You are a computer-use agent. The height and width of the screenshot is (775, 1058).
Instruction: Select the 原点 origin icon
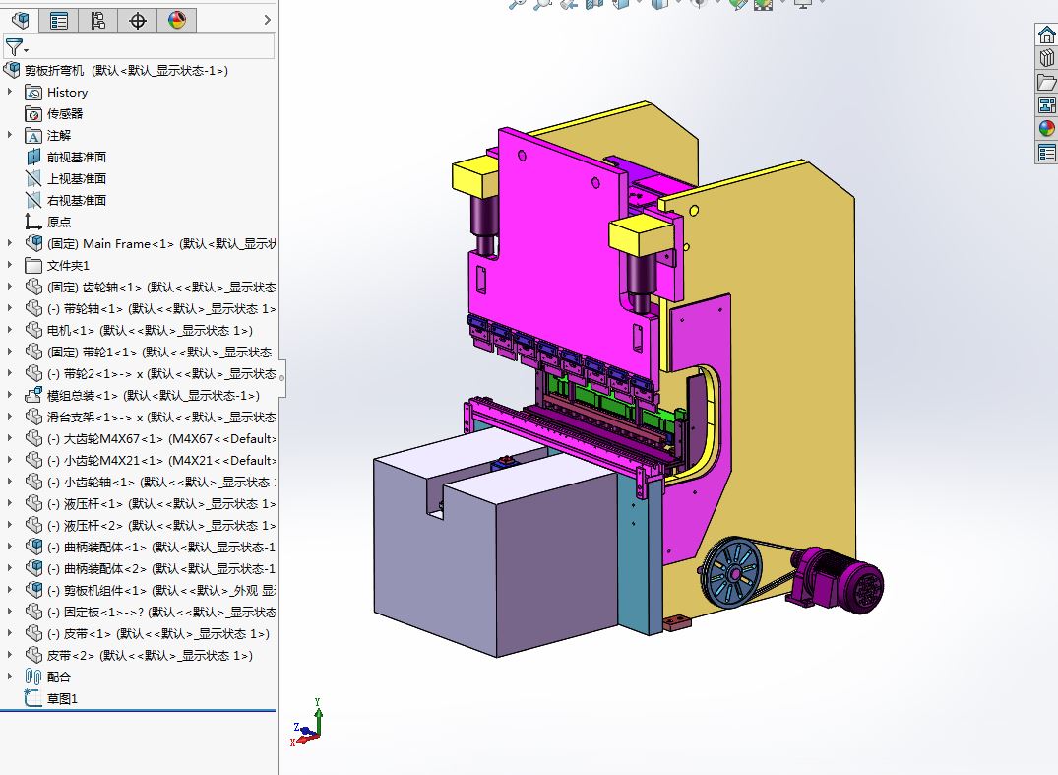(33, 222)
